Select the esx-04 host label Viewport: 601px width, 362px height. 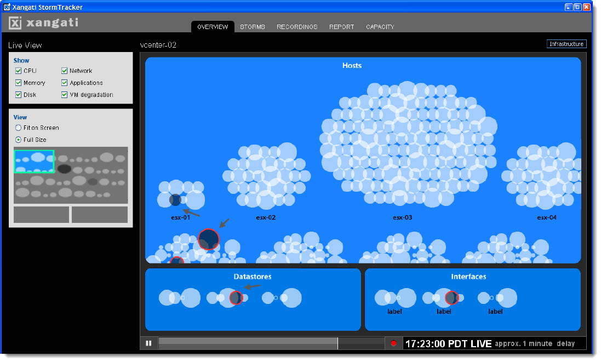(547, 217)
